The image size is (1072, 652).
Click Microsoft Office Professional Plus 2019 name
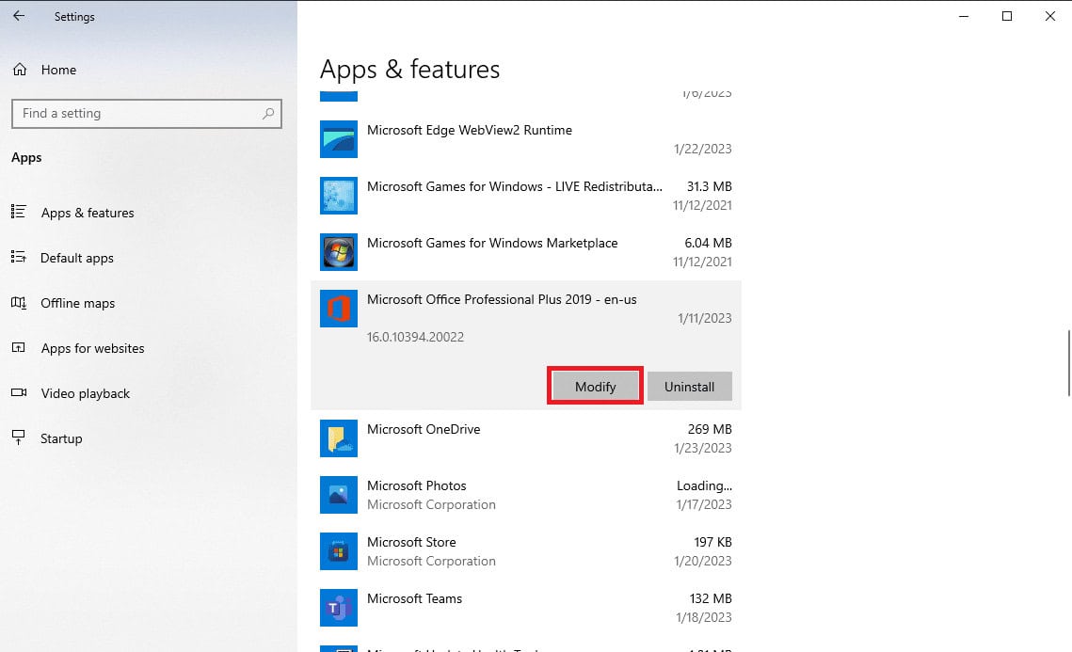click(x=502, y=299)
